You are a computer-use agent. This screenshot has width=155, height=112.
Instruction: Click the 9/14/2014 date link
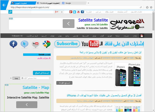(118, 58)
